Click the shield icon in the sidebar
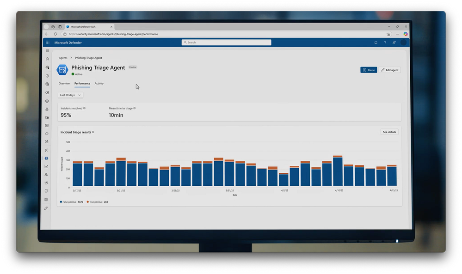 (x=47, y=101)
